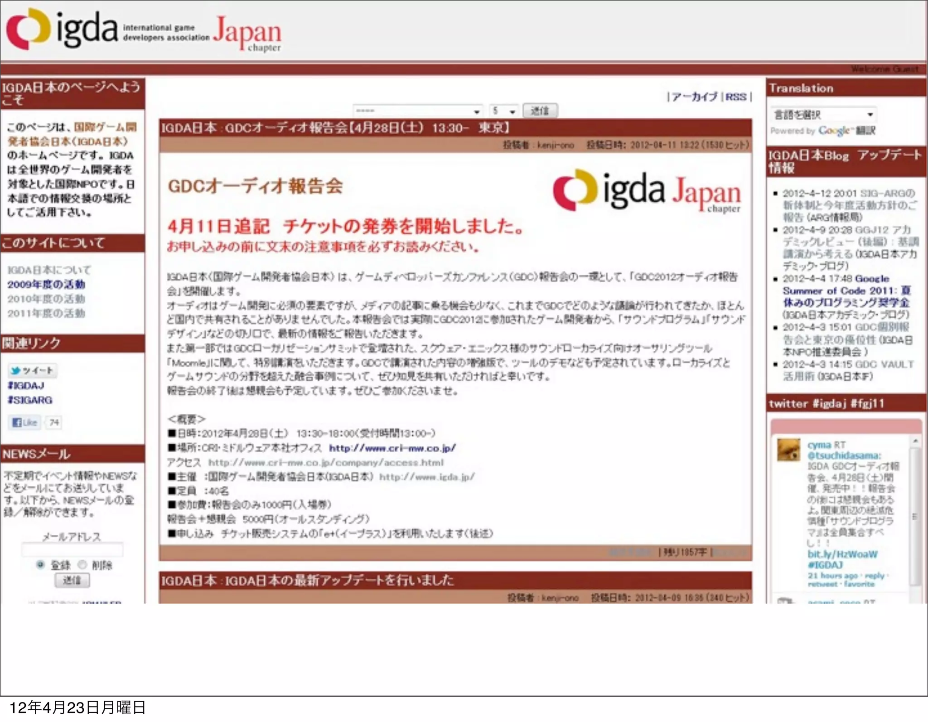Open IGDA日本について menu item
Viewport: 928px width, 722px height.
click(49, 270)
